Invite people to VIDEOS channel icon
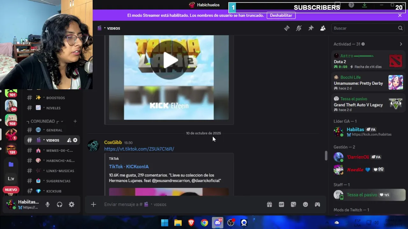Screen dimensions: 408x229 [x=69, y=140]
